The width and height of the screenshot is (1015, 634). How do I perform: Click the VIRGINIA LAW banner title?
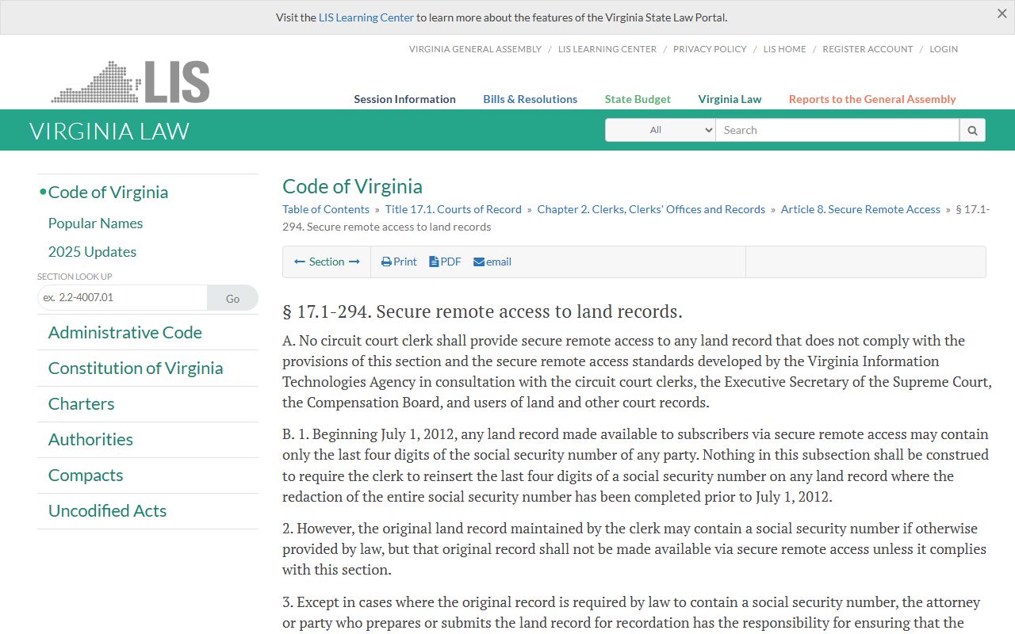[109, 131]
